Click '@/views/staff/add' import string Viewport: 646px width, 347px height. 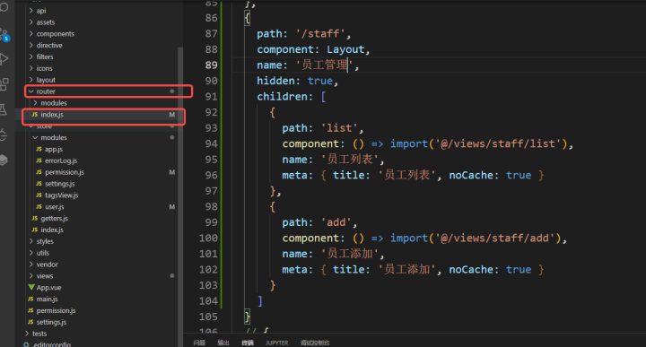click(x=495, y=238)
